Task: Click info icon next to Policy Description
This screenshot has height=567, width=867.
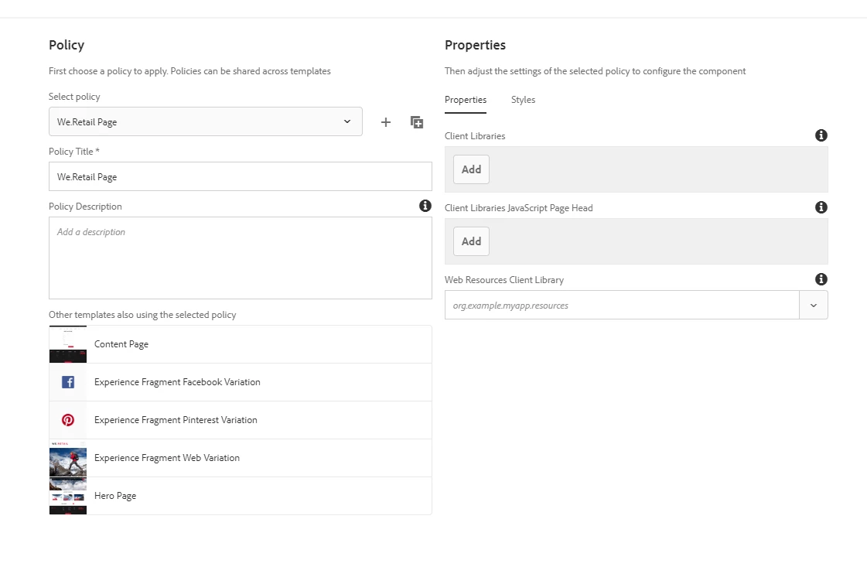Action: click(x=425, y=206)
